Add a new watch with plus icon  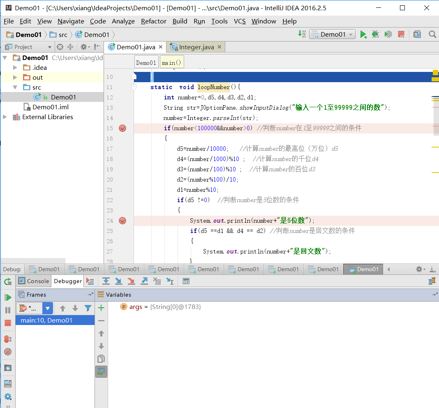coord(101,308)
